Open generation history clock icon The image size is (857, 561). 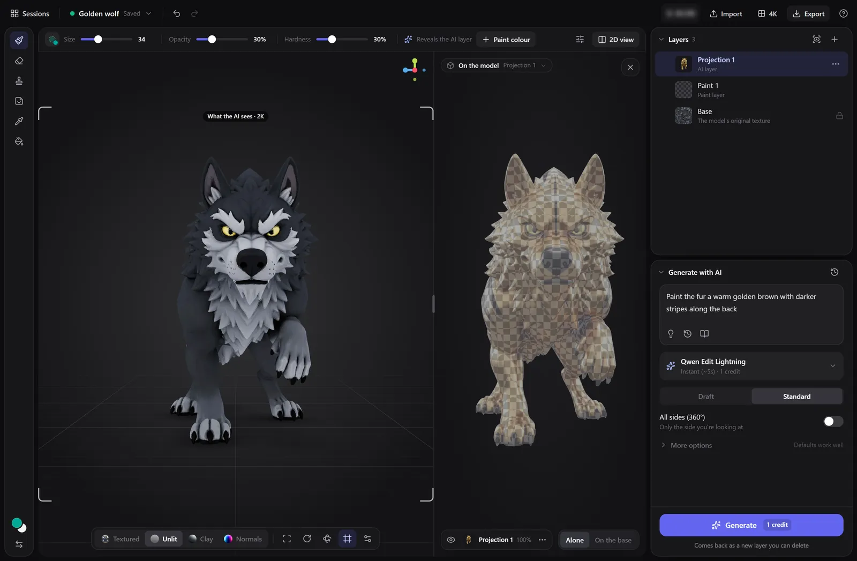click(835, 272)
